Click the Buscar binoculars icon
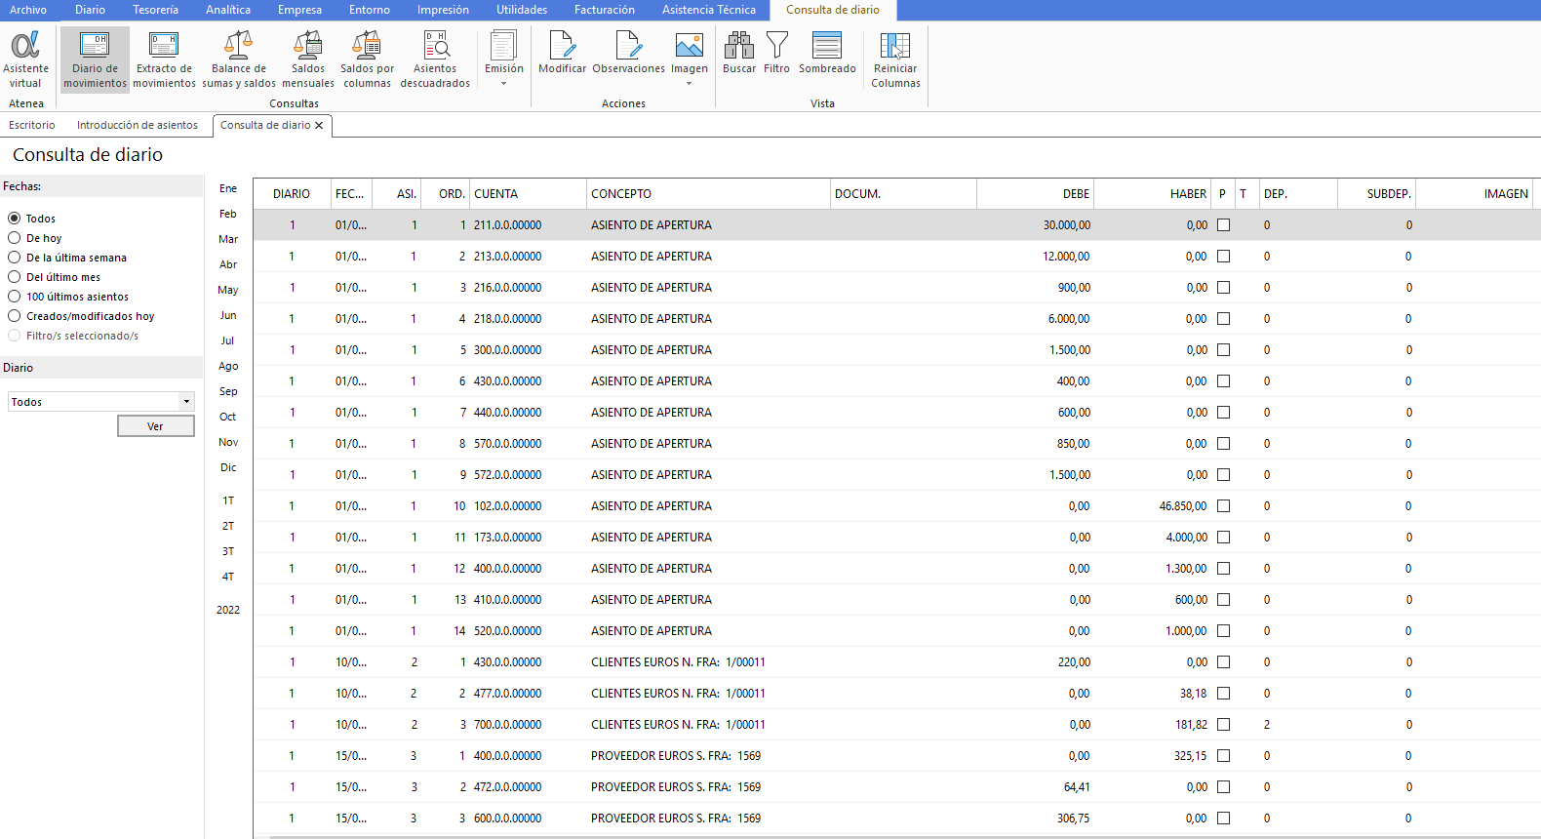The image size is (1541, 839). click(x=739, y=45)
